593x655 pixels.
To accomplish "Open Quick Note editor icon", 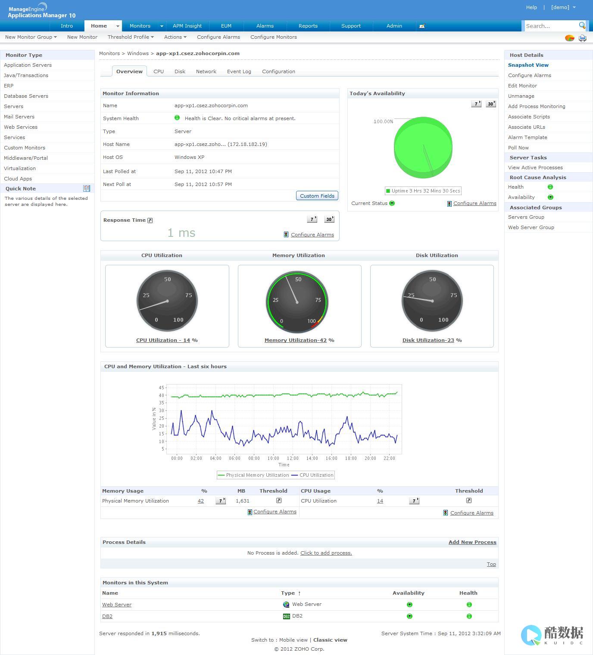I will [x=87, y=188].
